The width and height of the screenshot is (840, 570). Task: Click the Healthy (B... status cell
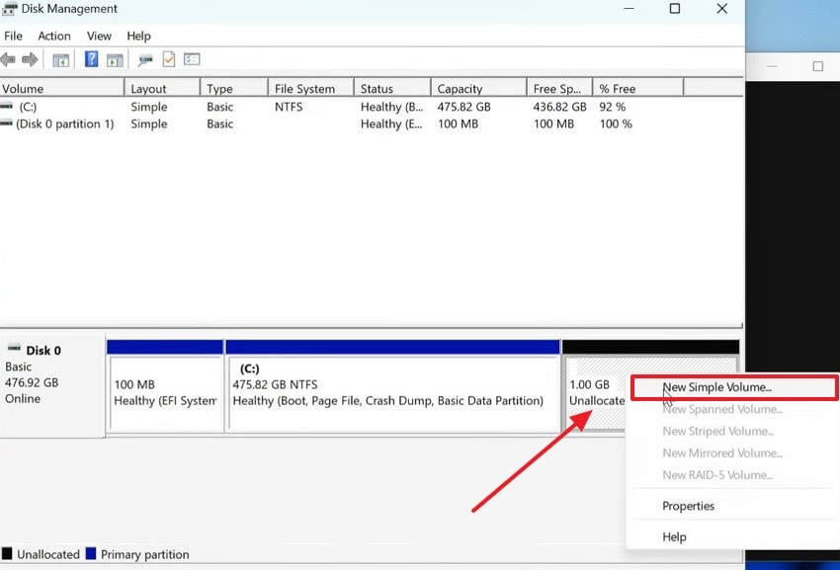pos(391,107)
